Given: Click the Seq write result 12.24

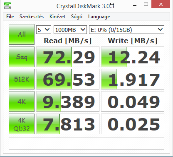Looking at the screenshot, I should tap(133, 57).
